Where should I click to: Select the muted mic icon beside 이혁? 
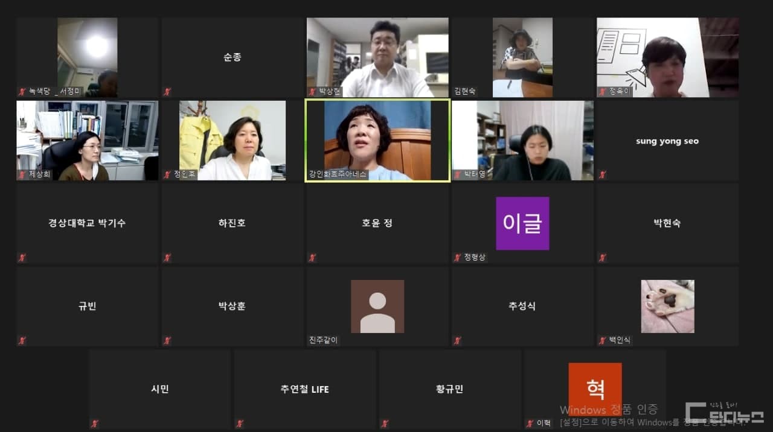coord(528,424)
